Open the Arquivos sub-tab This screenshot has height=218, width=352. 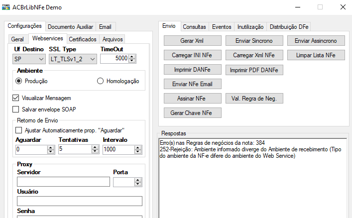click(x=113, y=39)
